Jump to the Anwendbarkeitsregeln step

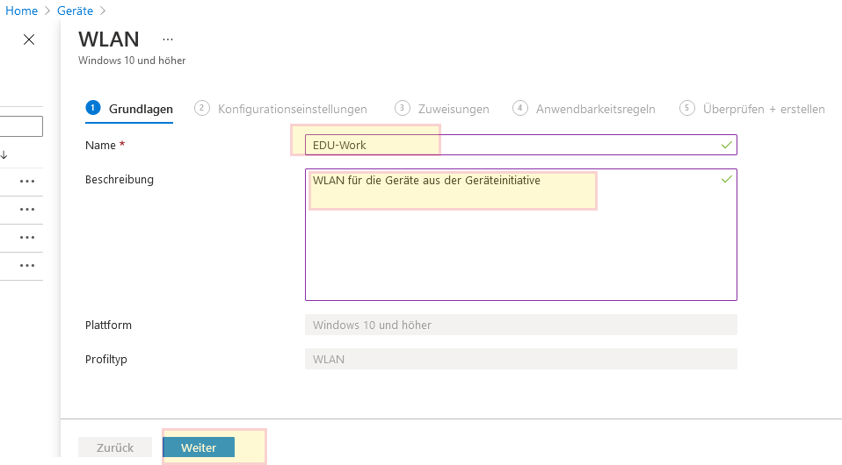point(595,109)
